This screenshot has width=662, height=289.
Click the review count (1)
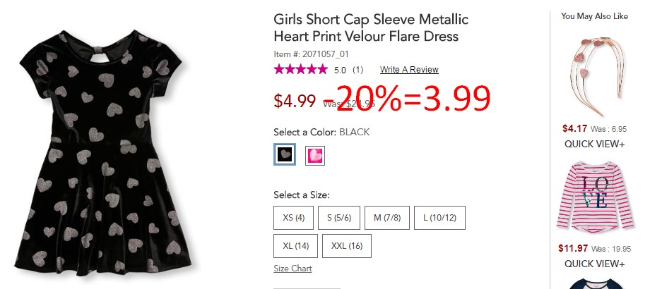point(357,70)
